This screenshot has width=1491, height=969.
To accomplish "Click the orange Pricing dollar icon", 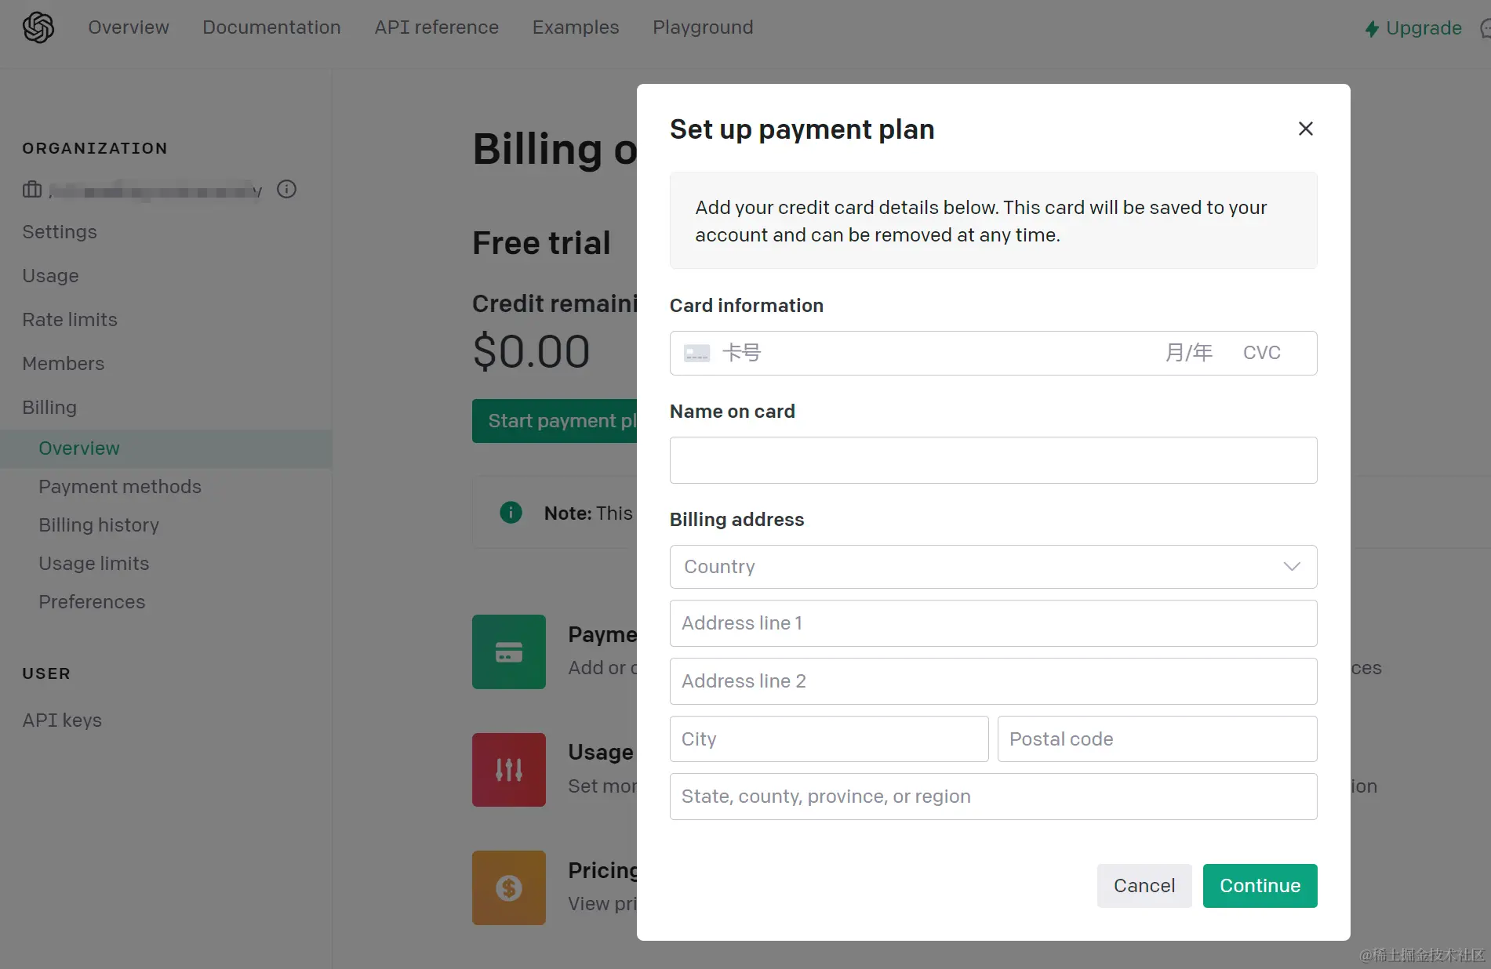I will coord(508,887).
